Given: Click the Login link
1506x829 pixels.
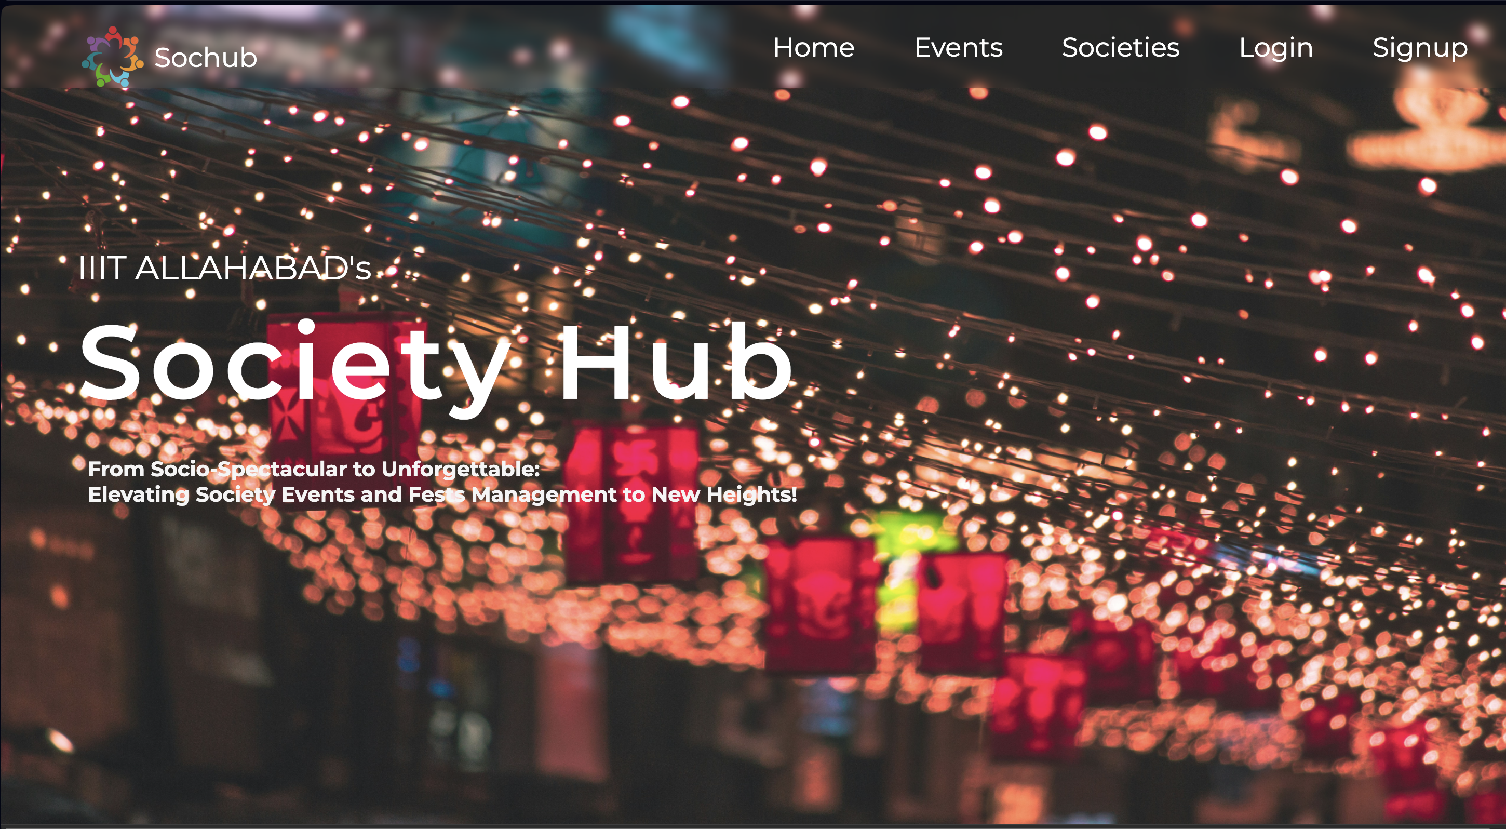Looking at the screenshot, I should pos(1276,48).
